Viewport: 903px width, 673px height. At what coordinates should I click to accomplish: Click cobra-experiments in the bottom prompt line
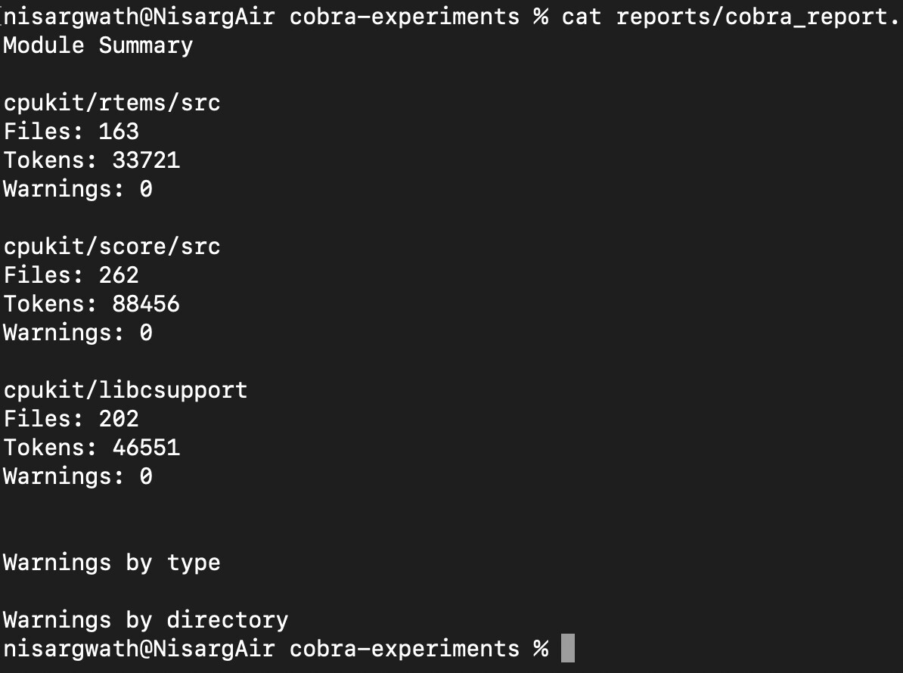coord(405,649)
